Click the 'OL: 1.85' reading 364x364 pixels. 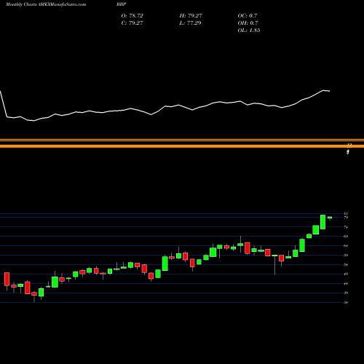pyautogui.click(x=249, y=31)
